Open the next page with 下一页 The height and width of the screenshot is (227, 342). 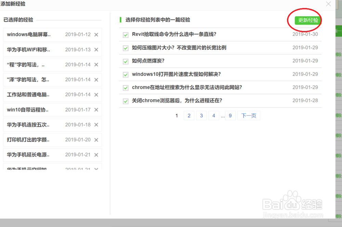point(249,116)
